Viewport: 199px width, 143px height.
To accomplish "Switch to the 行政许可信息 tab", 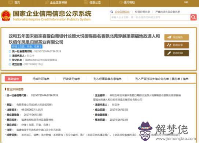I will [41, 79].
